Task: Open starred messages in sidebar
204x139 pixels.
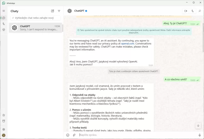Action: (4, 115)
